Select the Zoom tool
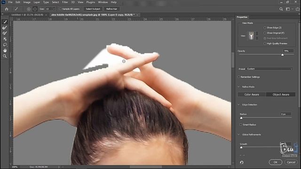The width and height of the screenshot is (301, 169). click(5, 56)
